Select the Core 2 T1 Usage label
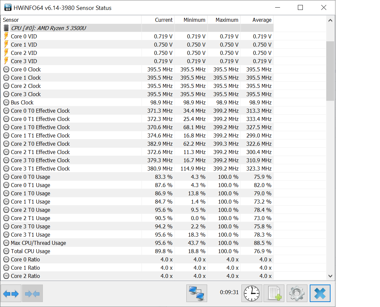380x307 pixels. (31, 218)
